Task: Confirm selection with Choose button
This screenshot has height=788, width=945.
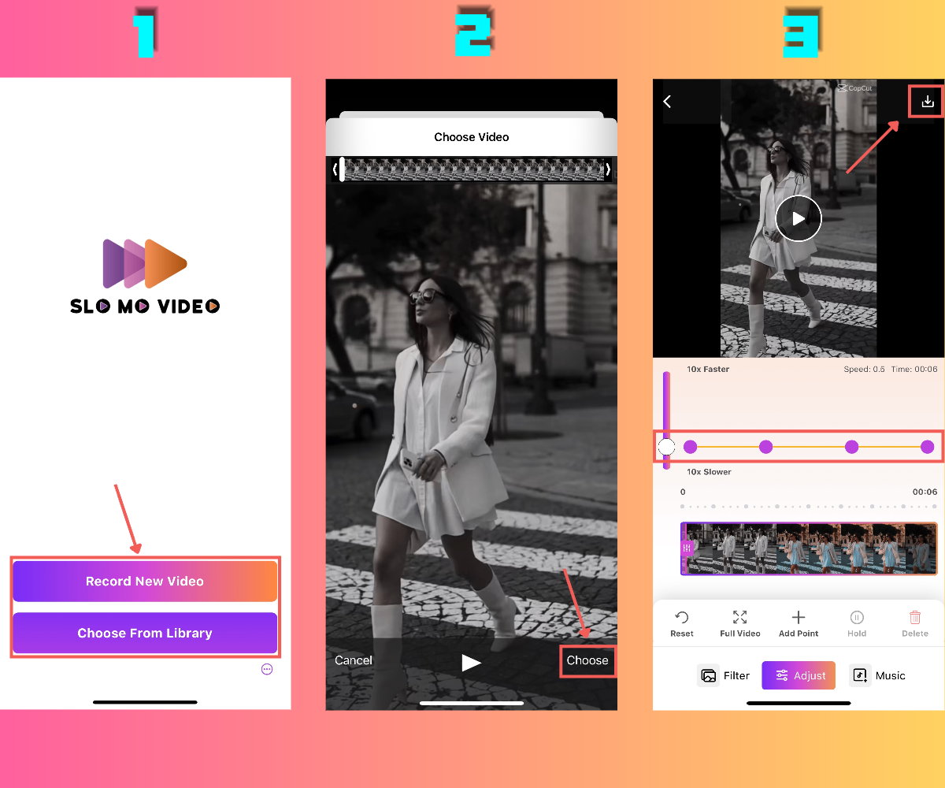Action: (587, 660)
